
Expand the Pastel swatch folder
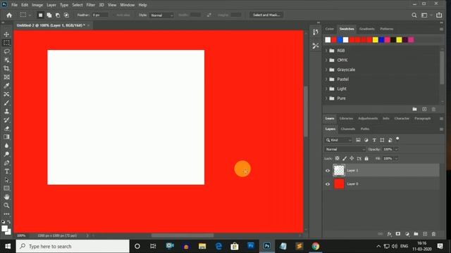(x=326, y=79)
